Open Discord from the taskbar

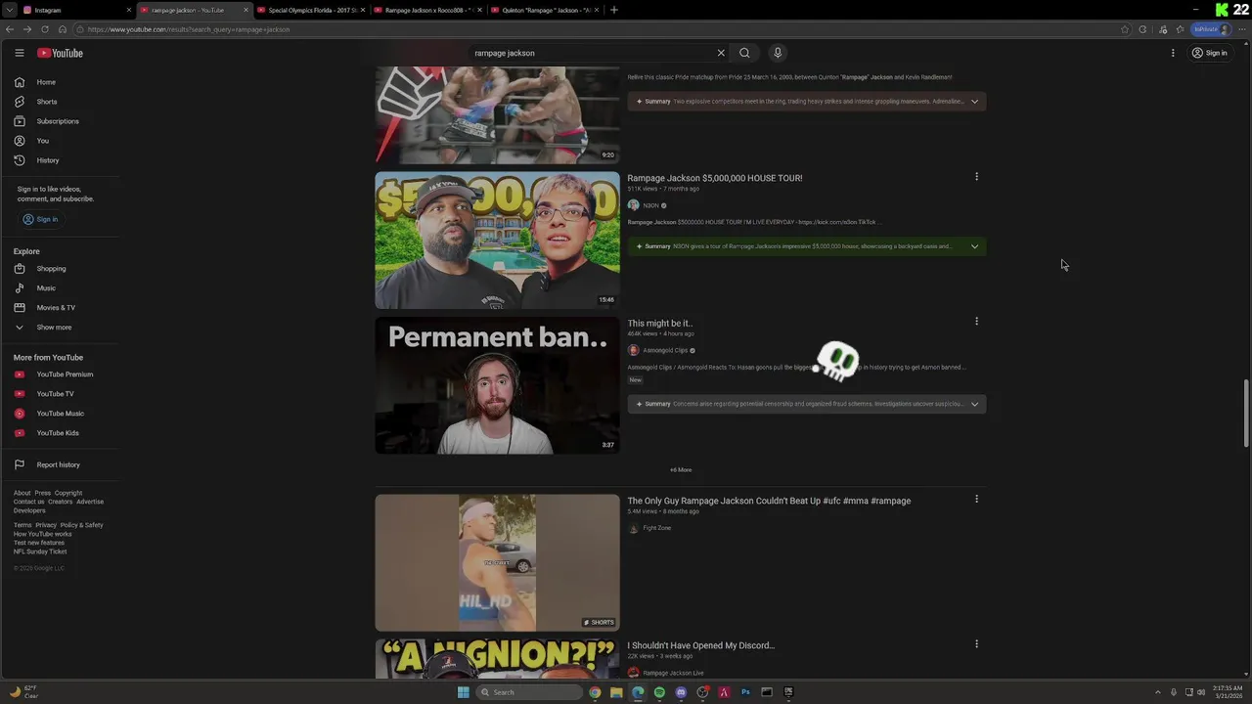681,692
